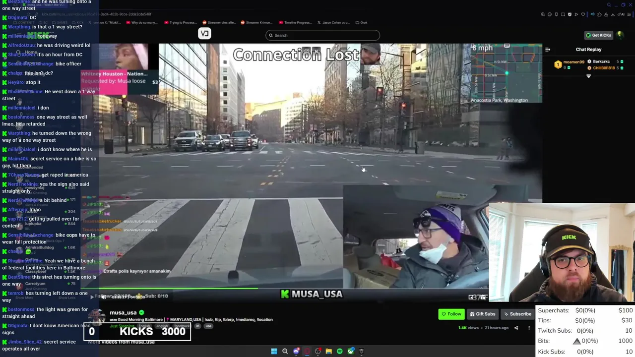Click the browser downloads icon
This screenshot has width=635, height=357.
click(613, 14)
